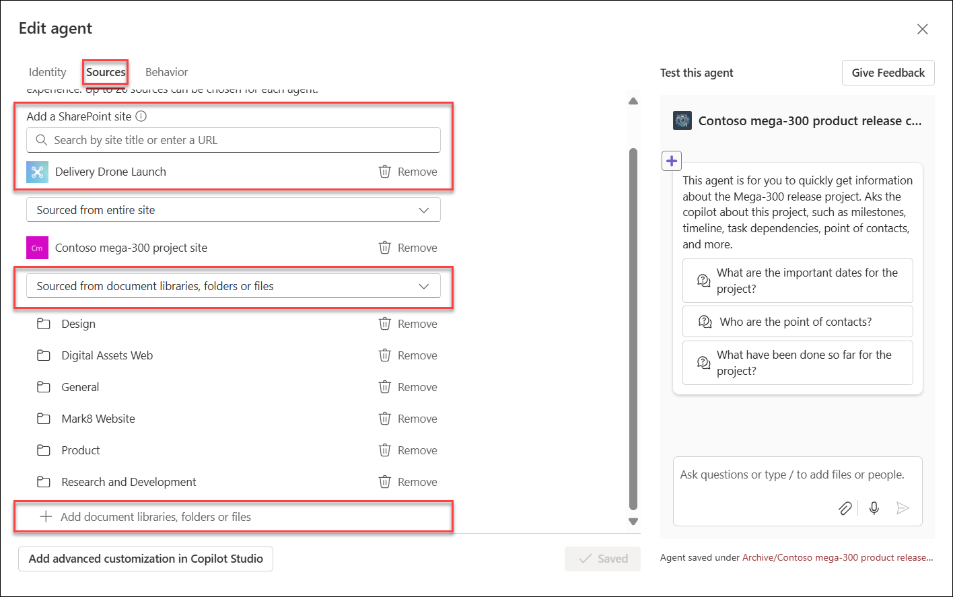Switch to the Behavior tab
The image size is (953, 597).
coord(166,72)
